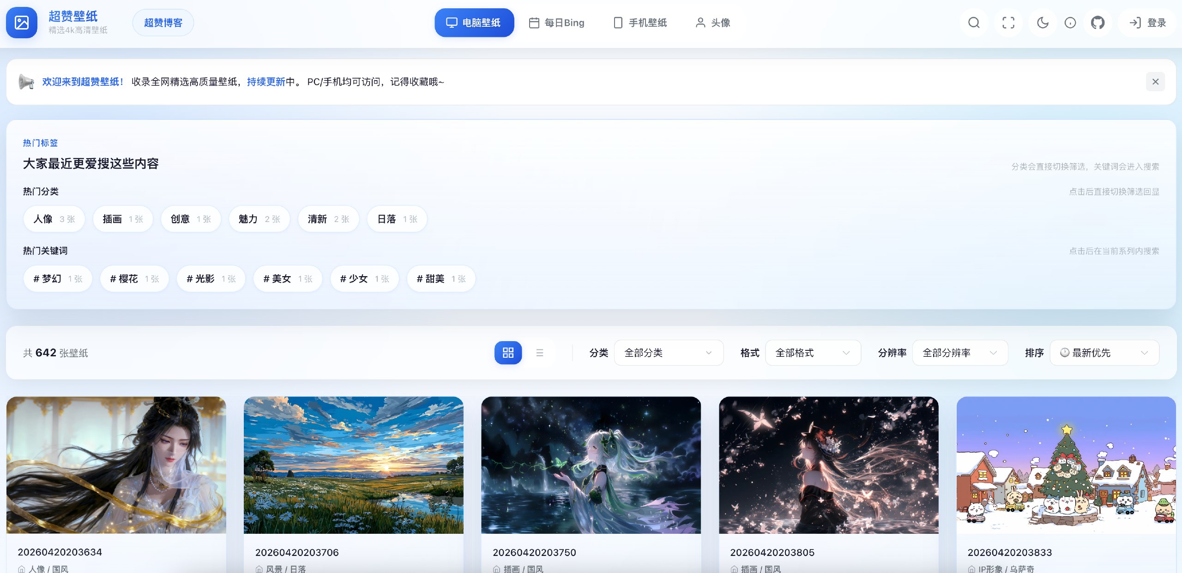Open wallpaper thumbnail 20260420203634
The width and height of the screenshot is (1182, 573).
[116, 465]
